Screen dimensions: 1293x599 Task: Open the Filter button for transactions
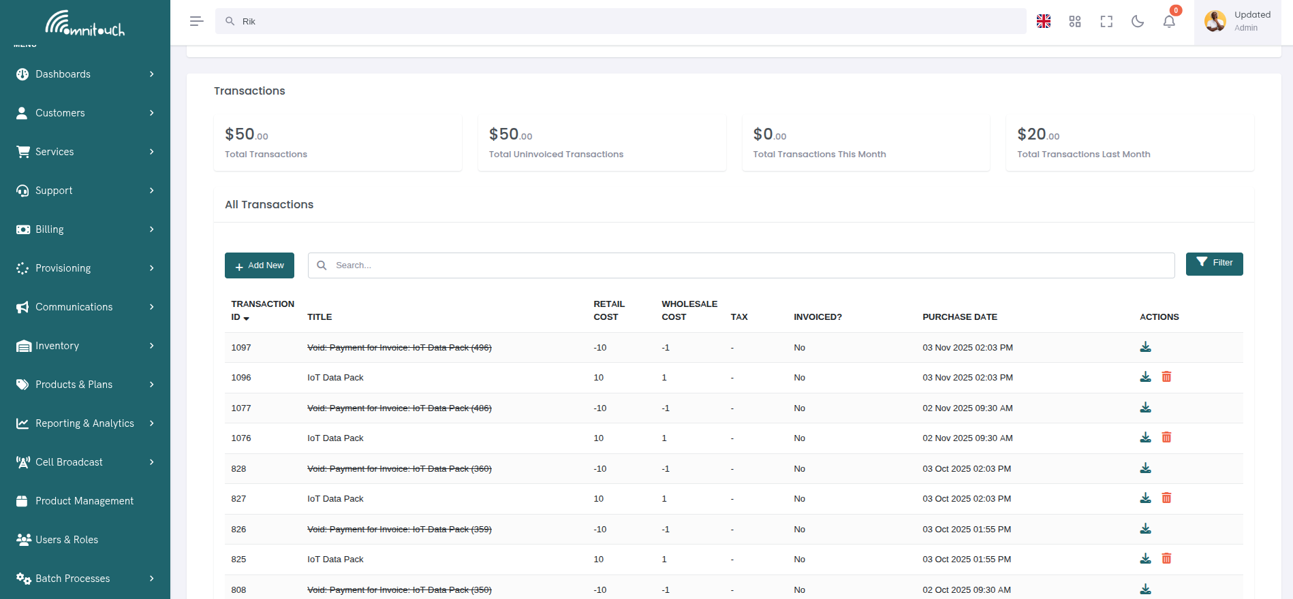pyautogui.click(x=1214, y=263)
